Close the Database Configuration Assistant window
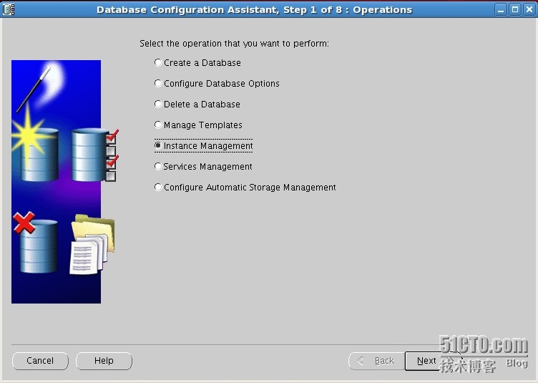The width and height of the screenshot is (538, 383). click(x=529, y=9)
